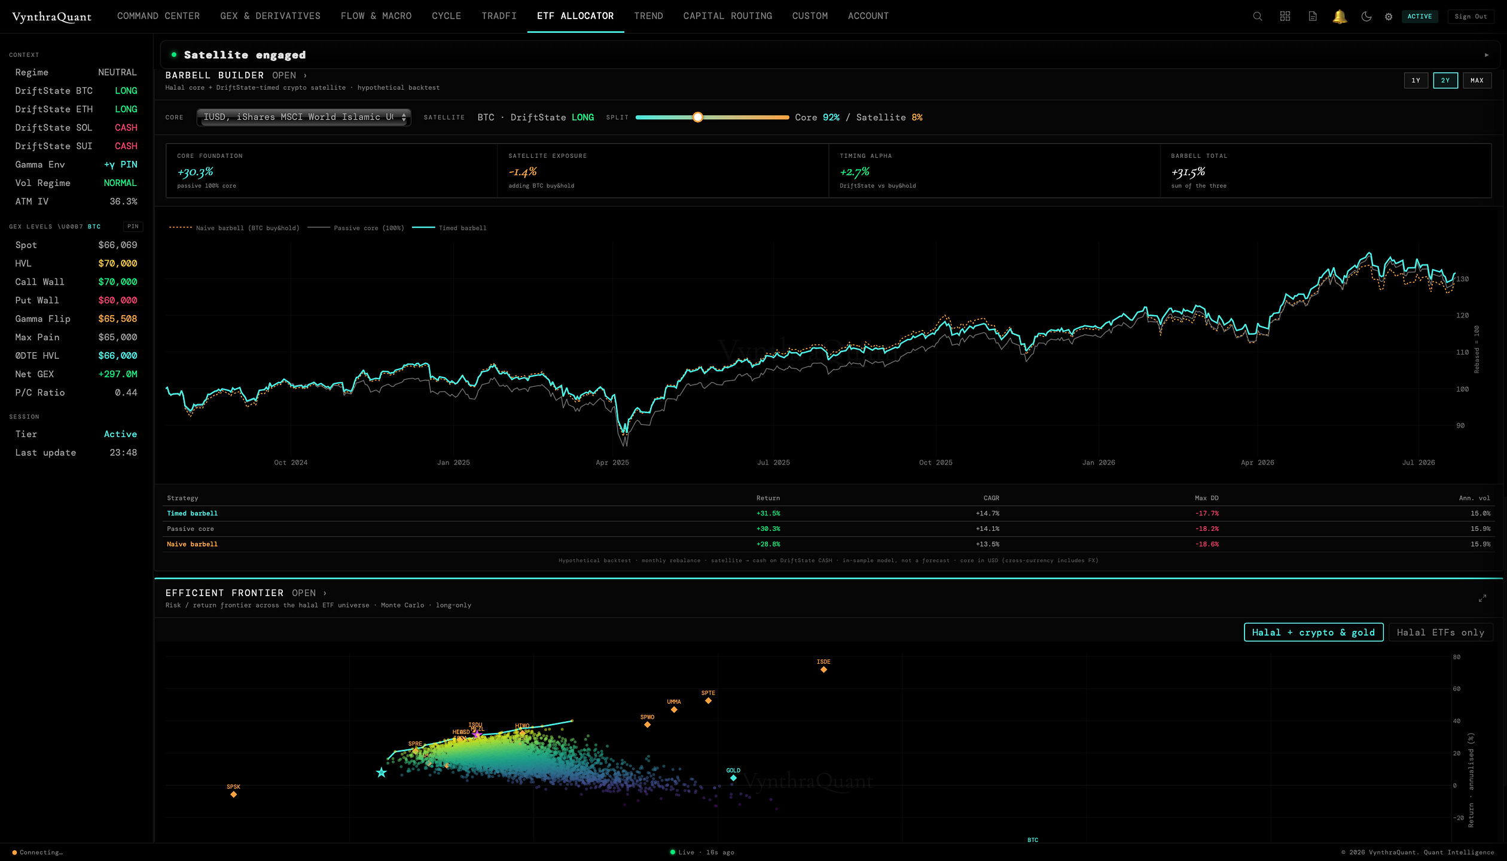Select the SPWO diamond marker
This screenshot has width=1507, height=861.
647,725
